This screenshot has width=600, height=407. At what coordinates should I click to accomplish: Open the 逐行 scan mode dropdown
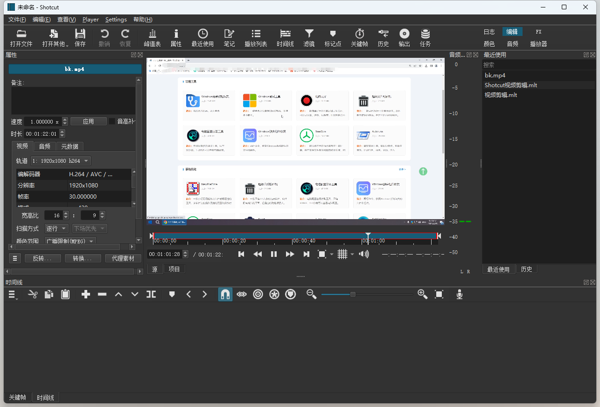[x=56, y=228]
